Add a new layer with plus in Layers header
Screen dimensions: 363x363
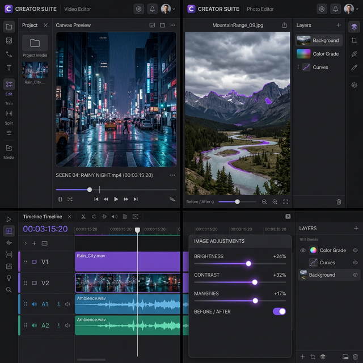pyautogui.click(x=339, y=25)
